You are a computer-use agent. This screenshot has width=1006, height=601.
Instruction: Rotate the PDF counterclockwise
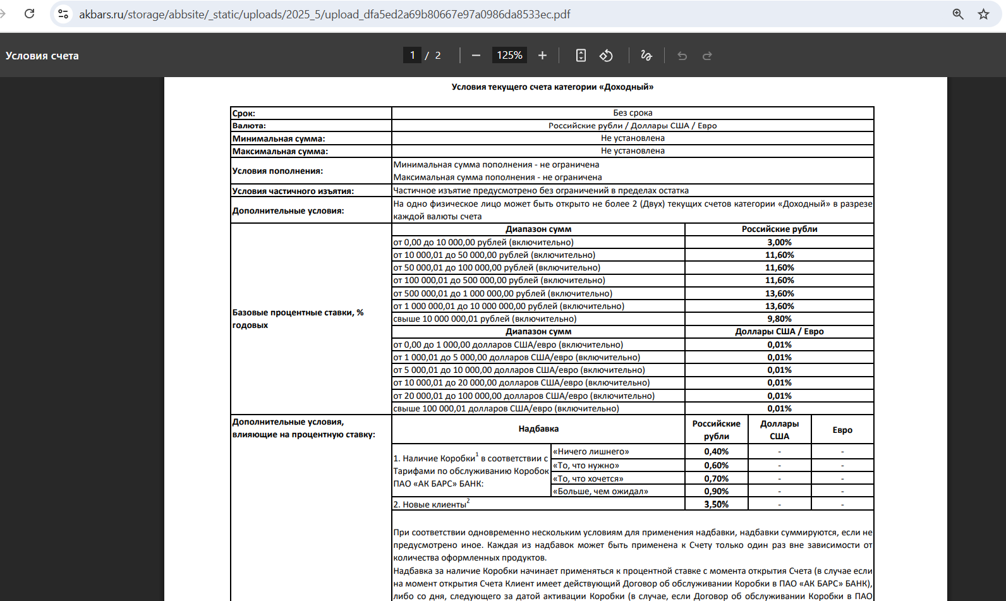click(x=606, y=56)
